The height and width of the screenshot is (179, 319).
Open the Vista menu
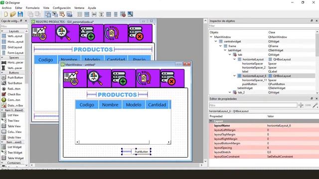[x=46, y=8]
